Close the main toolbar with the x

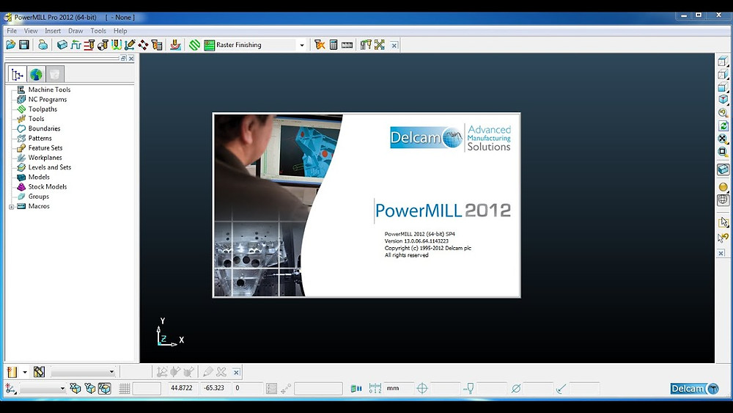[x=394, y=45]
